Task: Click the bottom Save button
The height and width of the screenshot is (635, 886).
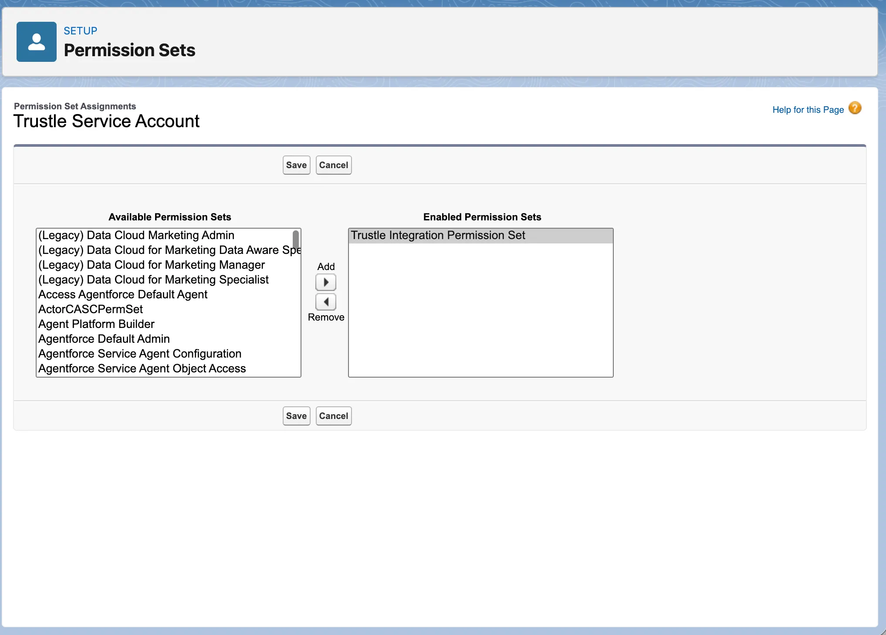Action: pyautogui.click(x=297, y=416)
